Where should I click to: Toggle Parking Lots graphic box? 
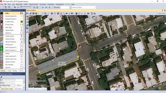point(22,45)
